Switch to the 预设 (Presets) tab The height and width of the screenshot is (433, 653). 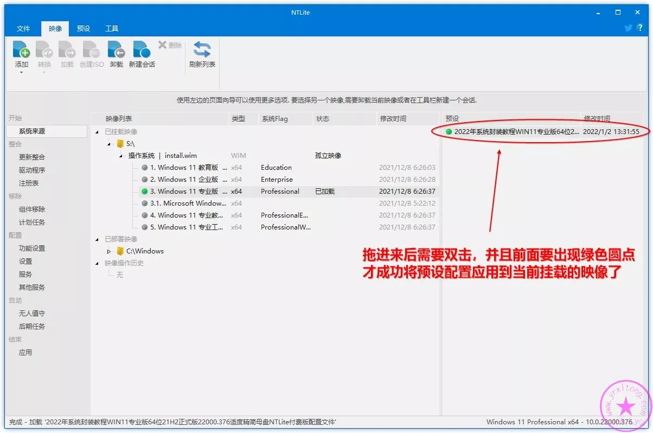(x=84, y=29)
